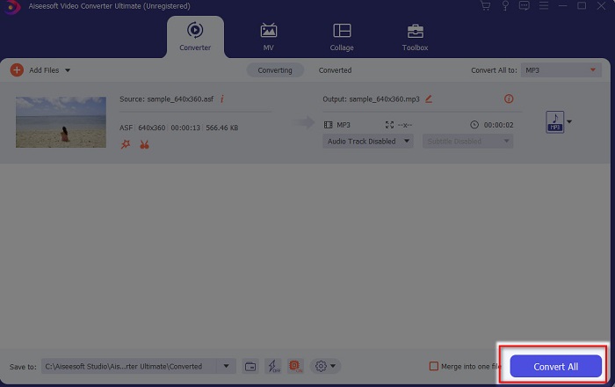The image size is (615, 387).
Task: Click the Aiseesoft app logo
Action: tap(11, 7)
